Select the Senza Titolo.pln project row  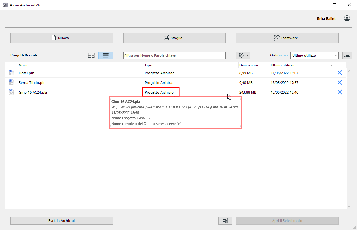176,83
